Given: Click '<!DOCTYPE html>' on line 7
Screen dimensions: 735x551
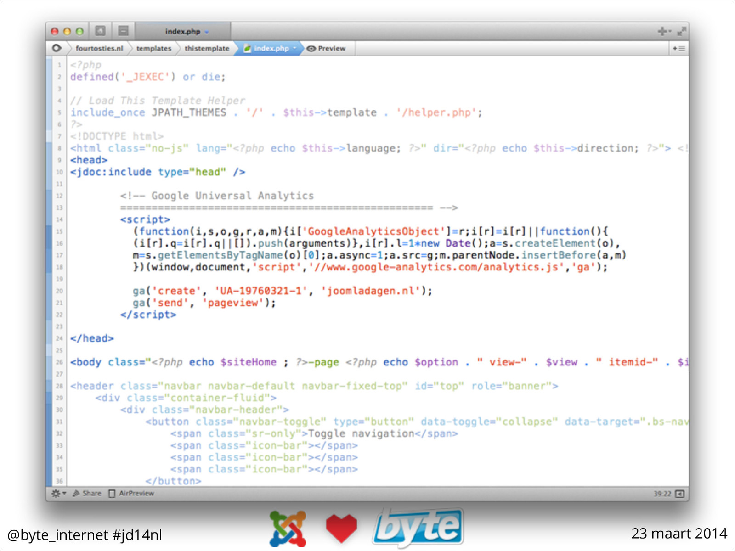Looking at the screenshot, I should 117,136.
